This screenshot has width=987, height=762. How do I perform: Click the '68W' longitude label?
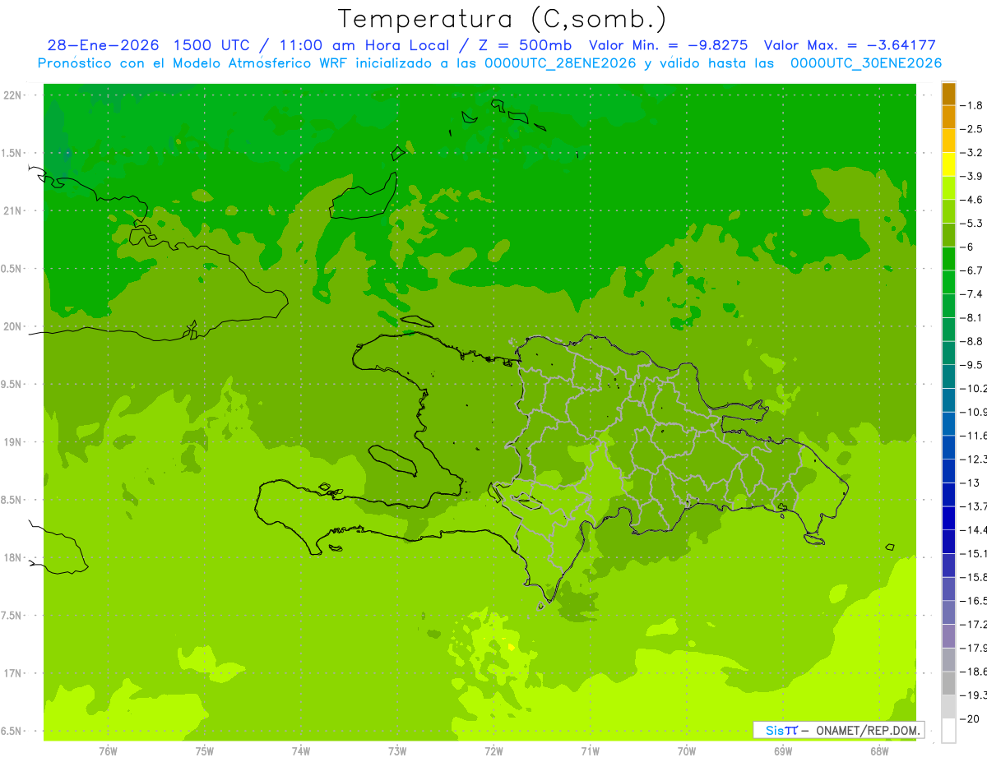pyautogui.click(x=879, y=751)
